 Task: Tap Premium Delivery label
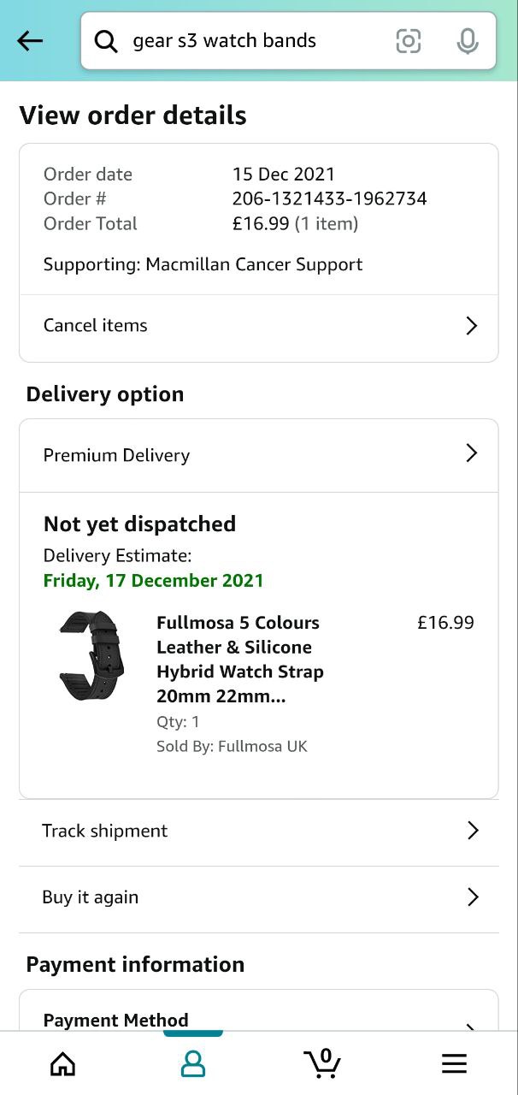coord(117,455)
